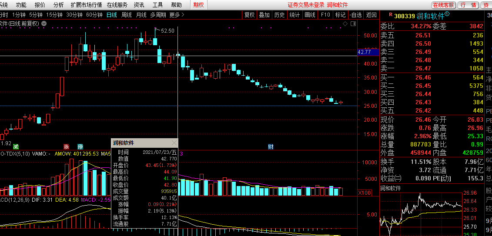Click the red 涨 marker on the chart
The height and width of the screenshot is (236, 492).
[66, 146]
